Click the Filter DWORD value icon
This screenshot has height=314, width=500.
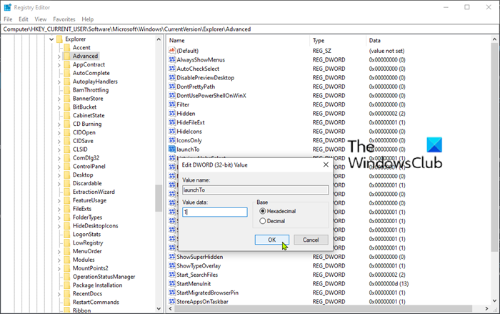(172, 104)
